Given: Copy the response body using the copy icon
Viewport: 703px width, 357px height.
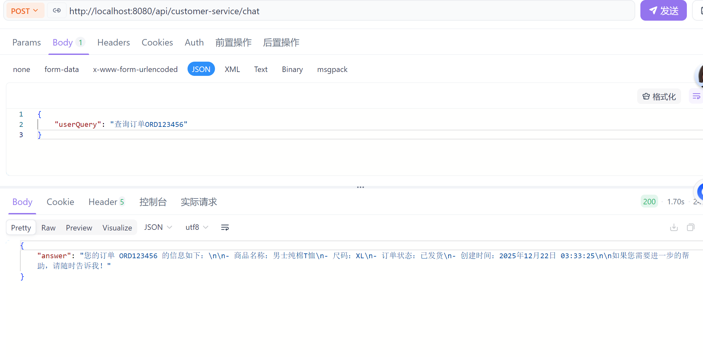Looking at the screenshot, I should (x=691, y=227).
